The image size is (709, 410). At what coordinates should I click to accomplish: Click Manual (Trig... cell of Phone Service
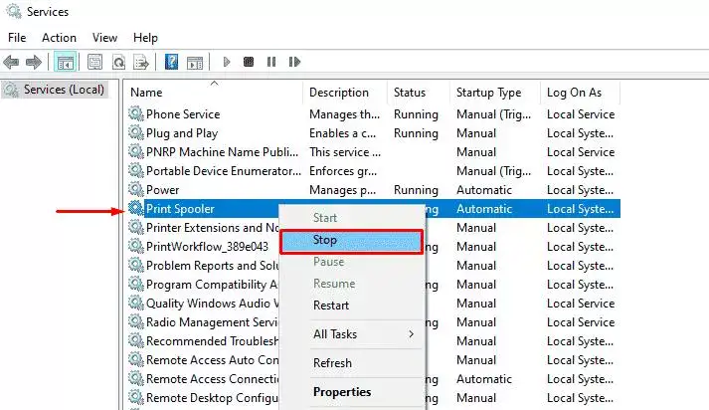[494, 114]
